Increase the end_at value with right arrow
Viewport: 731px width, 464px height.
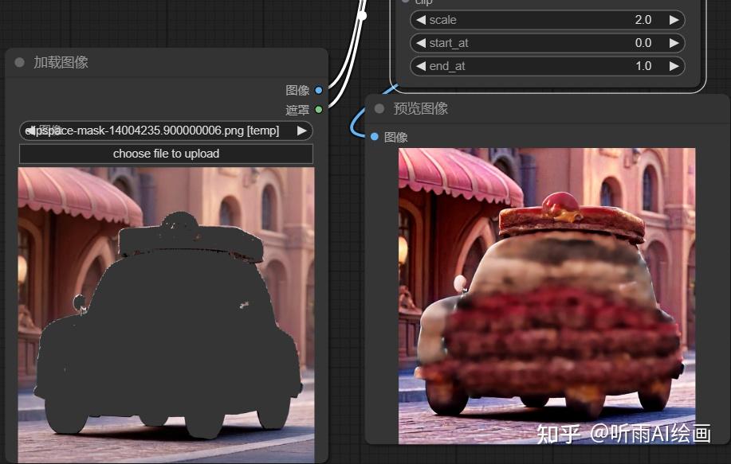point(674,66)
